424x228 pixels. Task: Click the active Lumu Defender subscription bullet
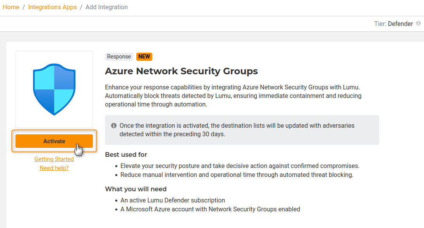pos(173,201)
